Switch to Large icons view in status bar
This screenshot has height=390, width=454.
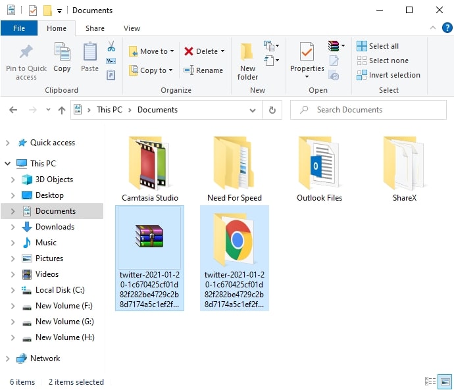click(445, 381)
